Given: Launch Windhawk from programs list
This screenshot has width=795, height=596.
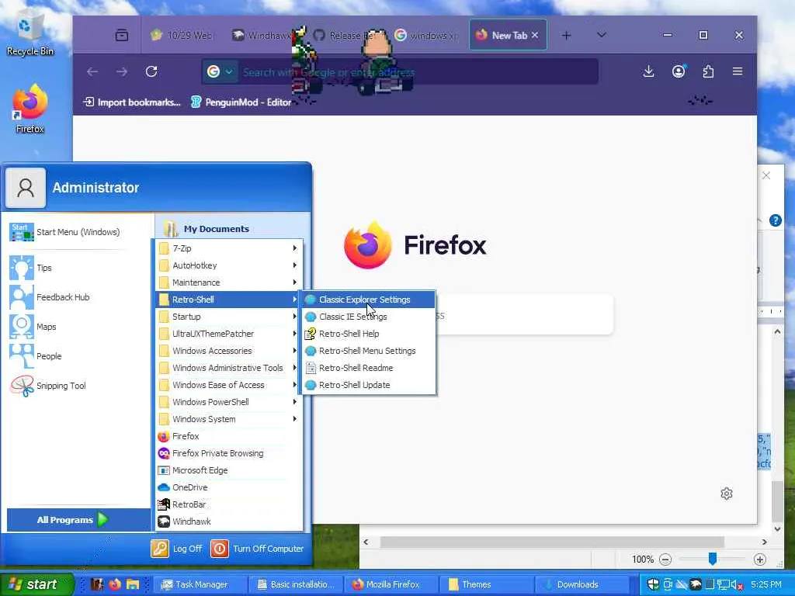Looking at the screenshot, I should [x=228, y=521].
